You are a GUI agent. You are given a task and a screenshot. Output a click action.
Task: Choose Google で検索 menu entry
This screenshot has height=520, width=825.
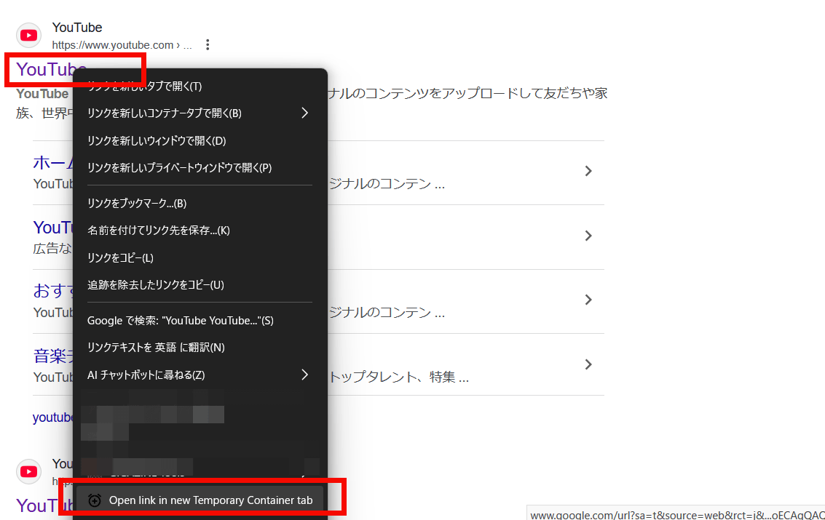point(180,321)
